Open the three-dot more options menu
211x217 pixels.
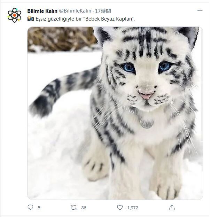[x=200, y=11]
